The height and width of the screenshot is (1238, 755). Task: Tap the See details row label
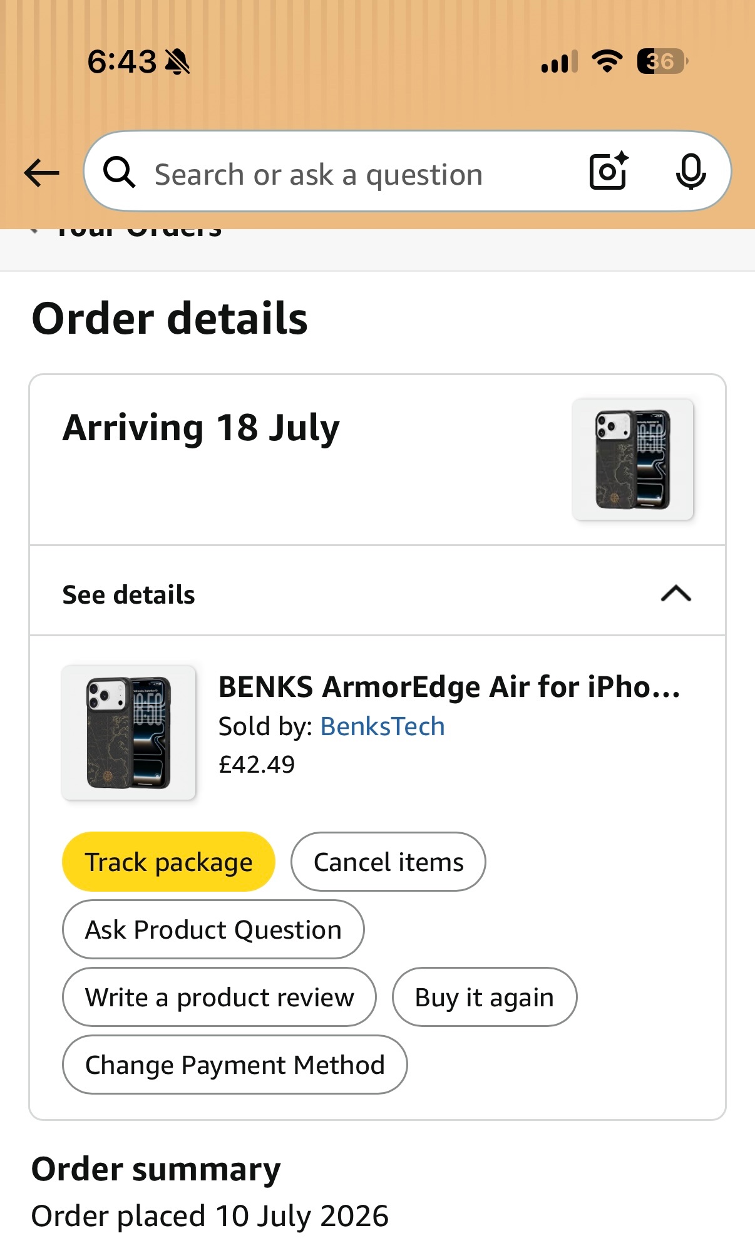pos(129,595)
